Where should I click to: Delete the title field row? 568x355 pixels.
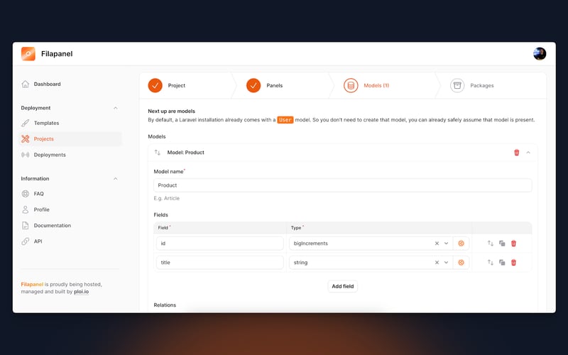point(513,263)
